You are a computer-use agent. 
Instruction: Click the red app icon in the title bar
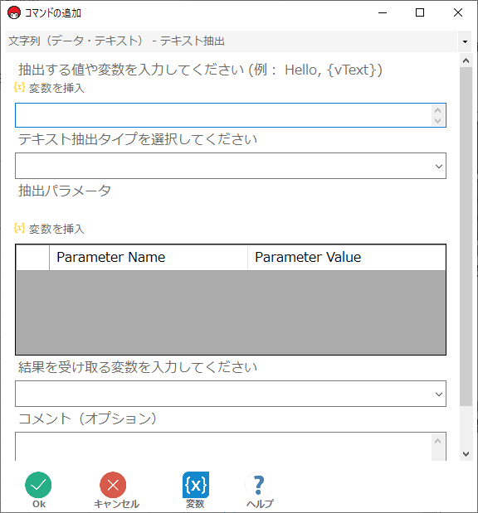coord(14,12)
